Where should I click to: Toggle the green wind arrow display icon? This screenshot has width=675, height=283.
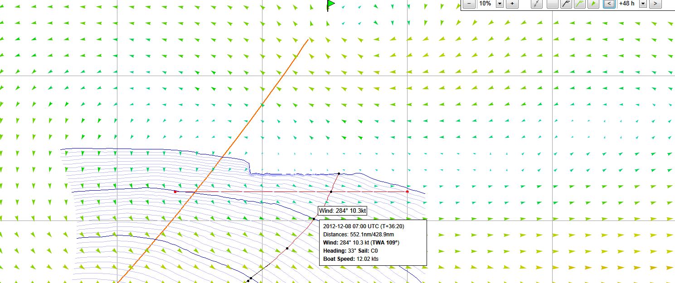593,4
